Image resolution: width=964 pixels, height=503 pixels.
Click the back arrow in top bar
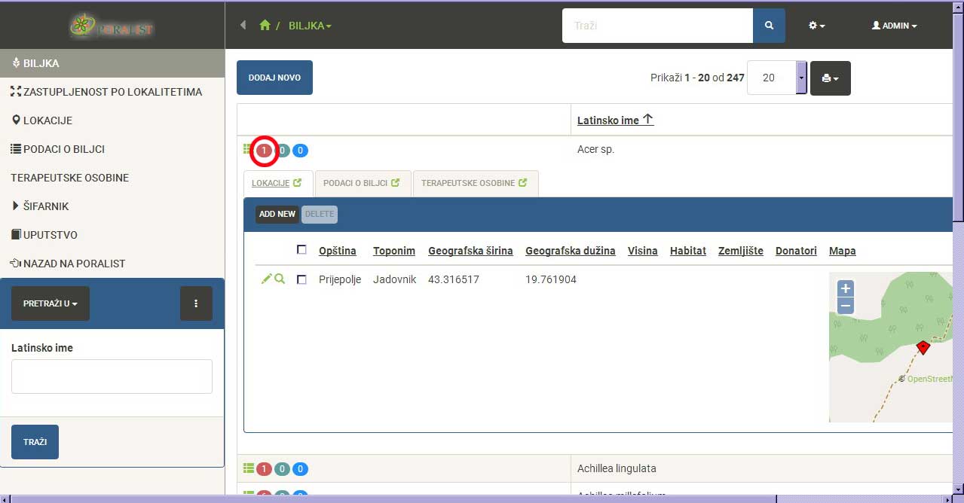[x=243, y=26]
